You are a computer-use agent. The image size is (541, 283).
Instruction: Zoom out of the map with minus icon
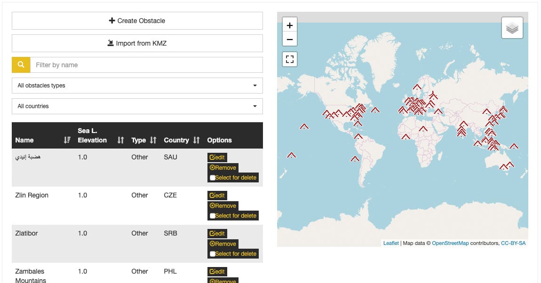[289, 39]
